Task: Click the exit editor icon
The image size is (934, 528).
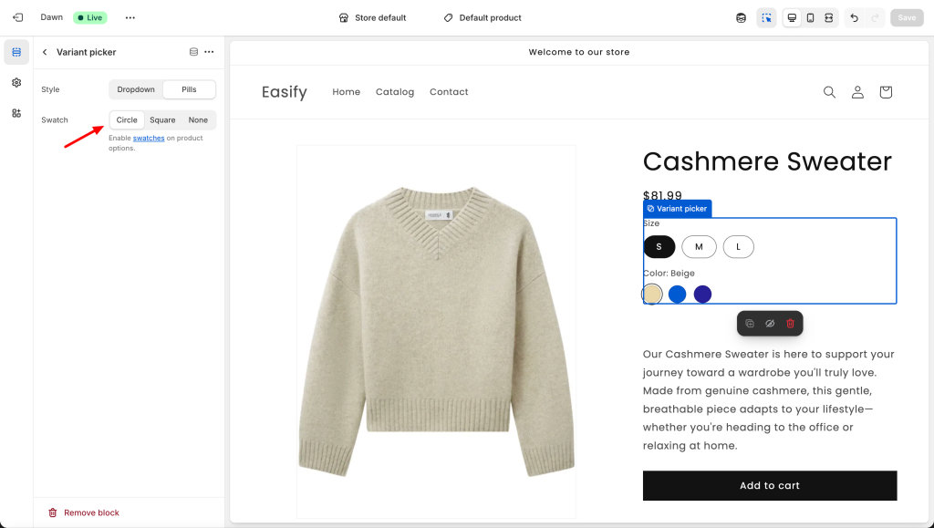Action: pyautogui.click(x=17, y=17)
